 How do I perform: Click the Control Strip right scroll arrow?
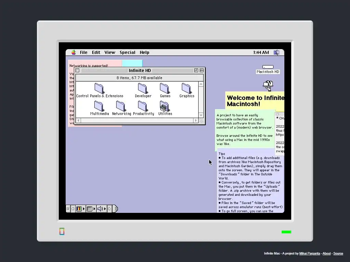109,209
